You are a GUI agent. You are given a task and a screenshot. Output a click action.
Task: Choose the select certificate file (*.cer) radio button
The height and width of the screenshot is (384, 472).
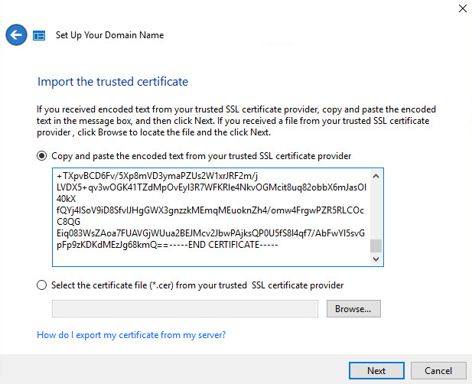point(42,285)
